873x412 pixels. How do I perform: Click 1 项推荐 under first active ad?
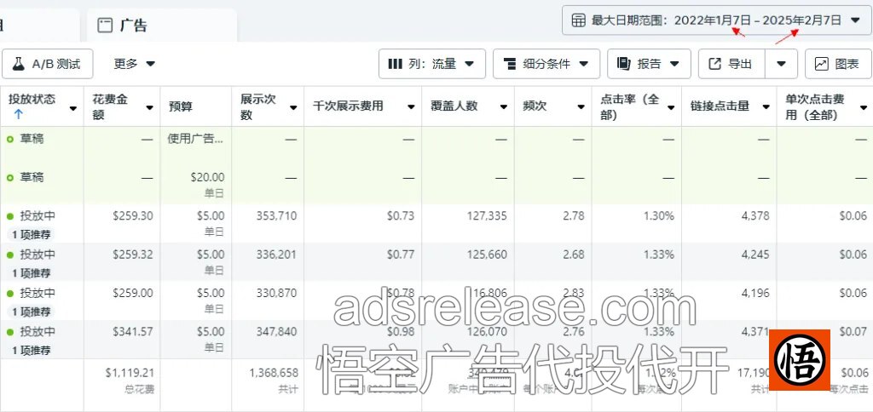tap(31, 235)
